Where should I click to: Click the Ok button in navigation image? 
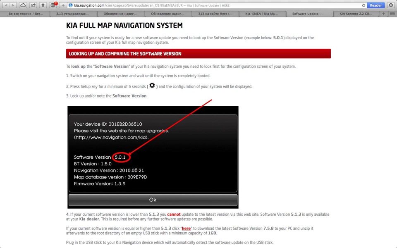pos(153,200)
